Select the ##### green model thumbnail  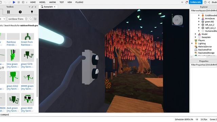pyautogui.click(x=27, y=77)
